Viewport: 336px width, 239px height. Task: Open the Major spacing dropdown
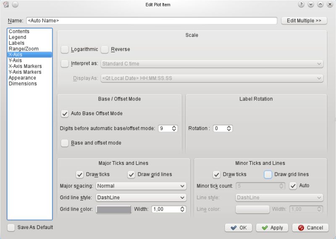141,186
